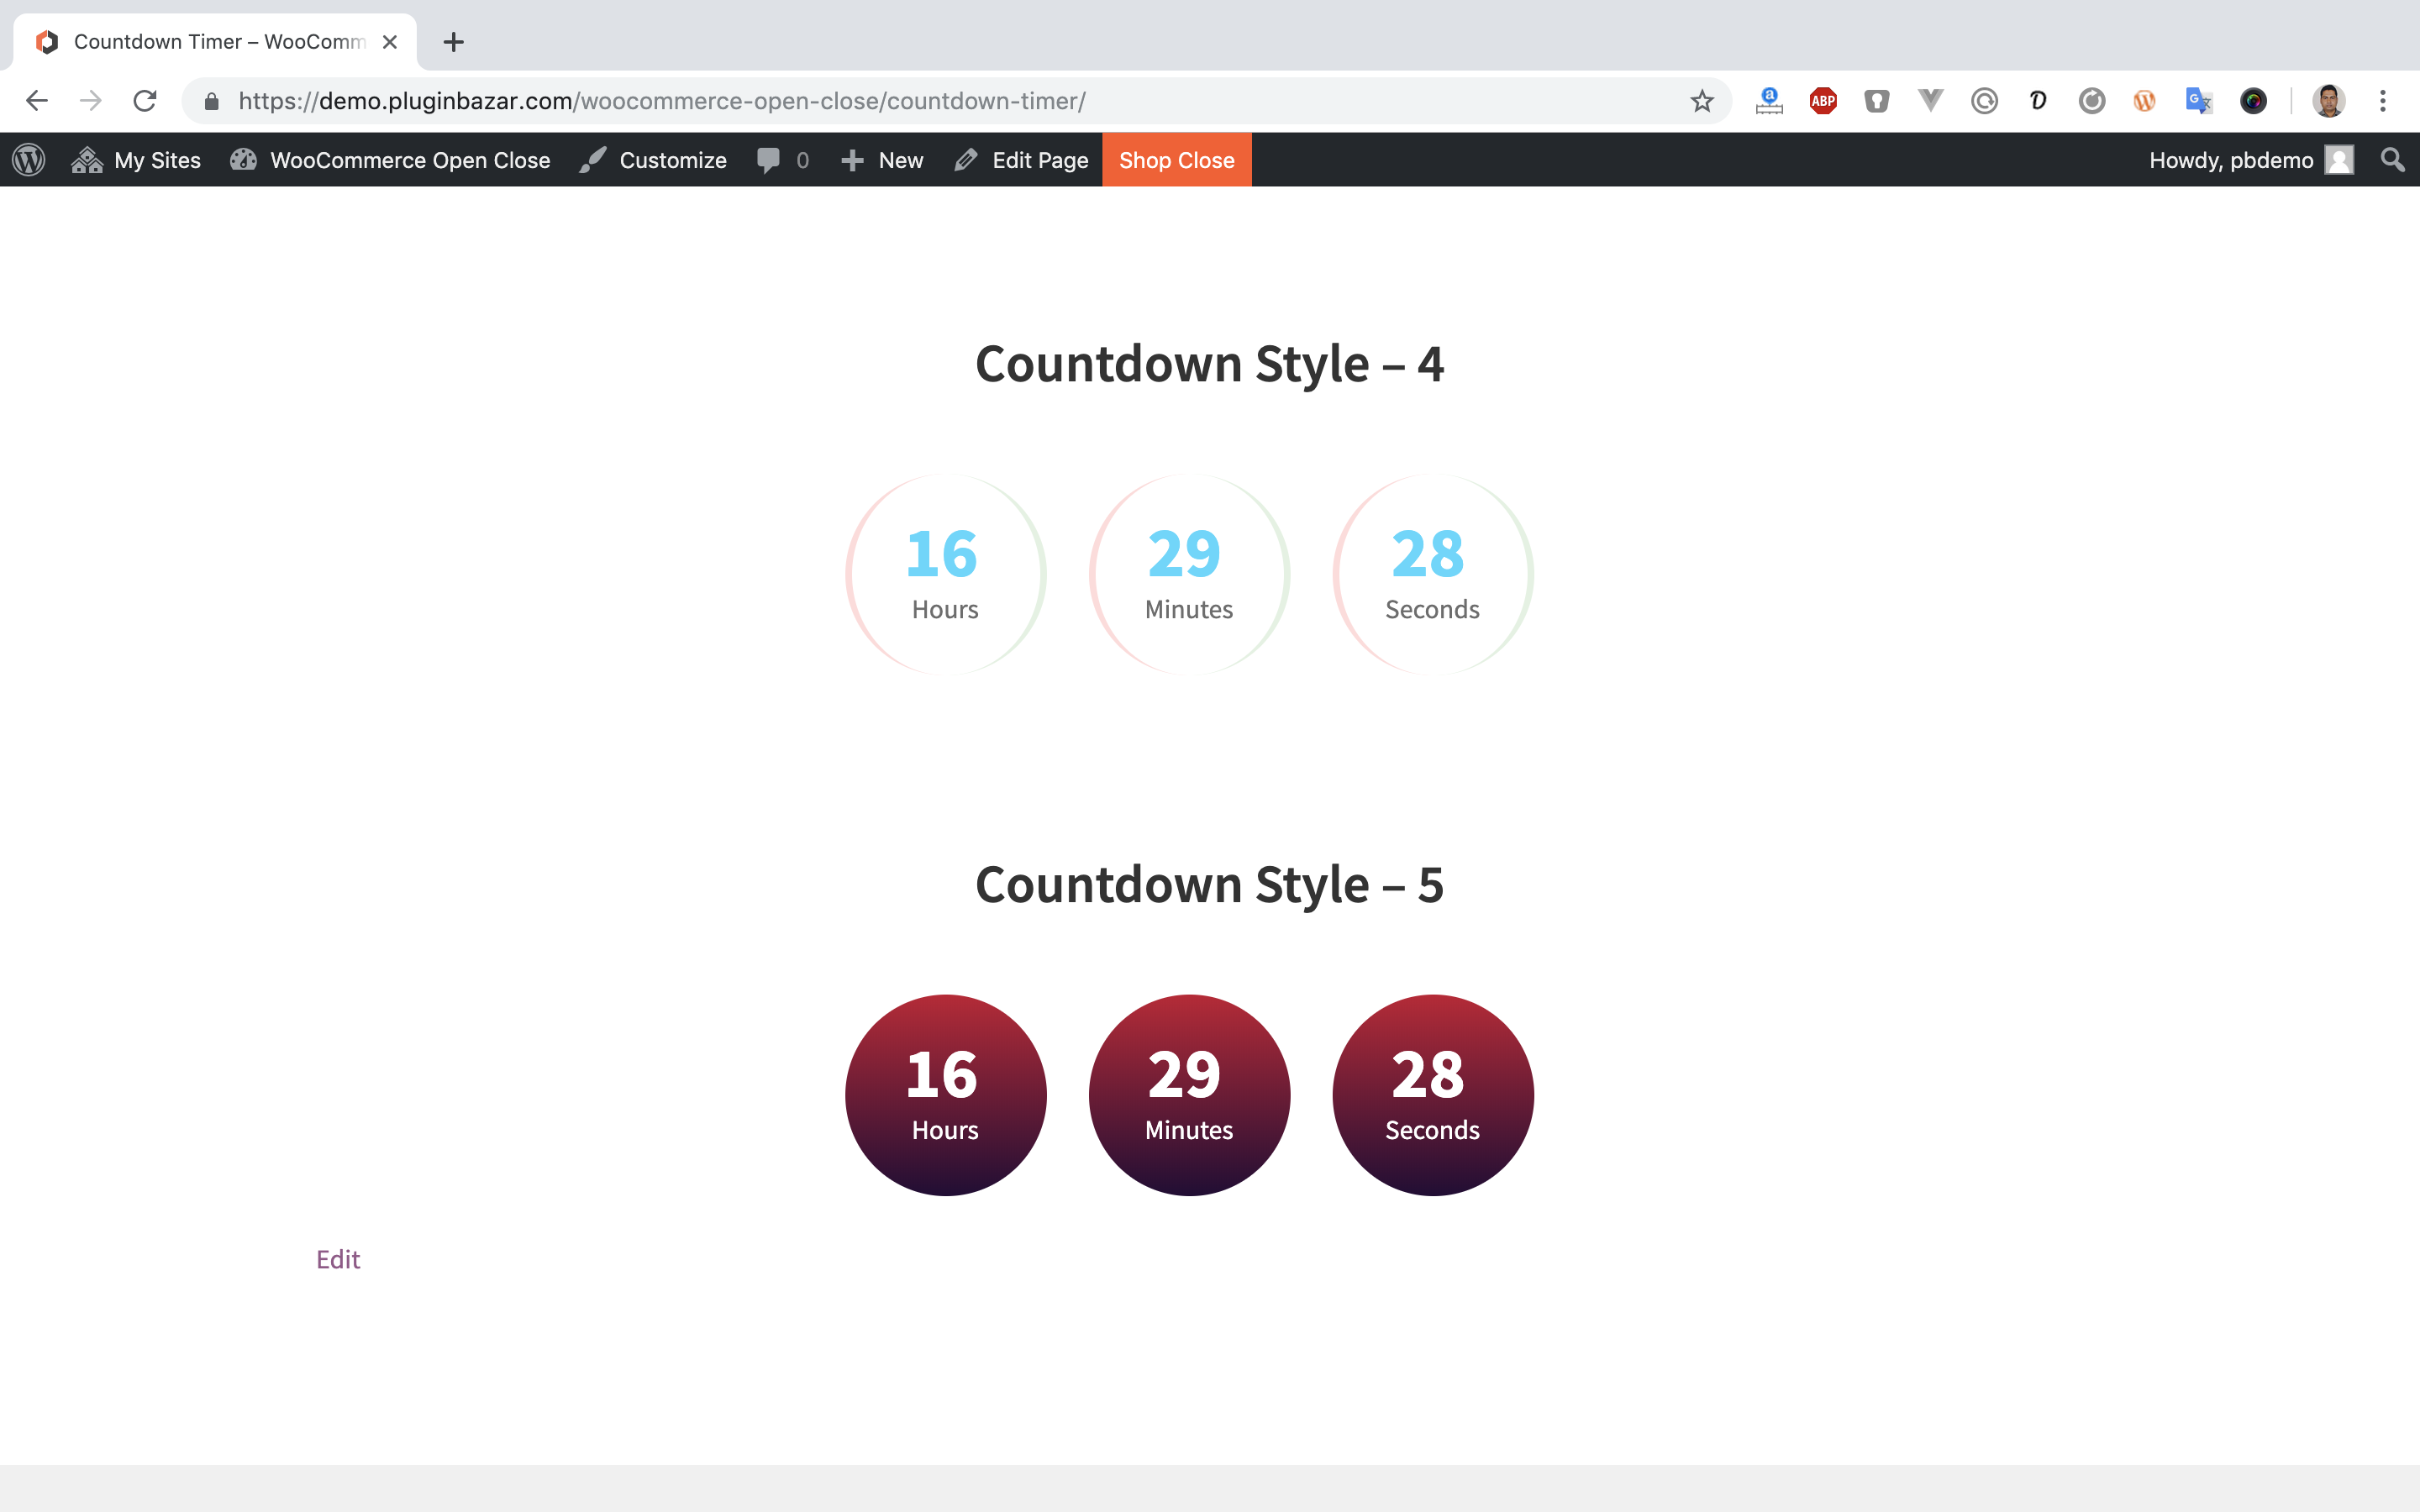Open the Chrome profile avatar
This screenshot has height=1512, width=2420.
(2329, 101)
